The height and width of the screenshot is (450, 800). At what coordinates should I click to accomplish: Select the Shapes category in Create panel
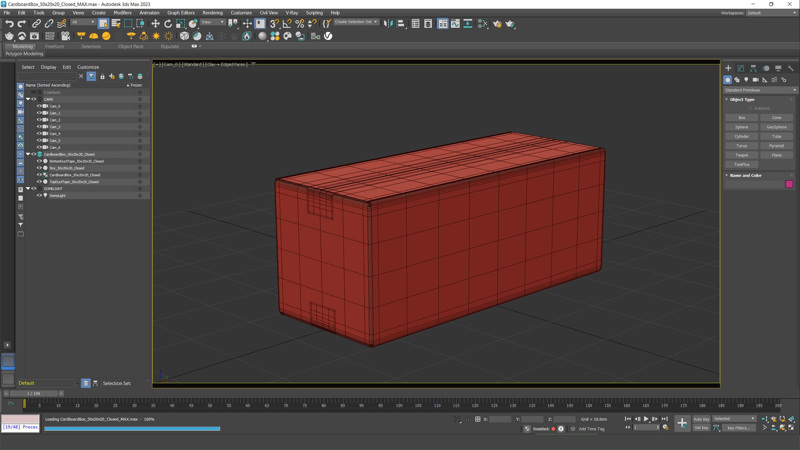[737, 80]
